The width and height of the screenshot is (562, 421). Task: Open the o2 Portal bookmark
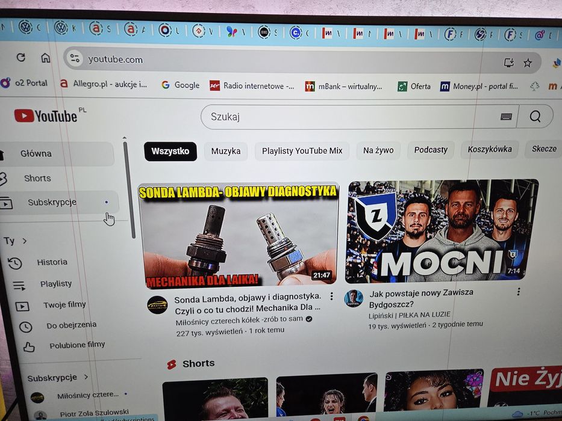[24, 83]
